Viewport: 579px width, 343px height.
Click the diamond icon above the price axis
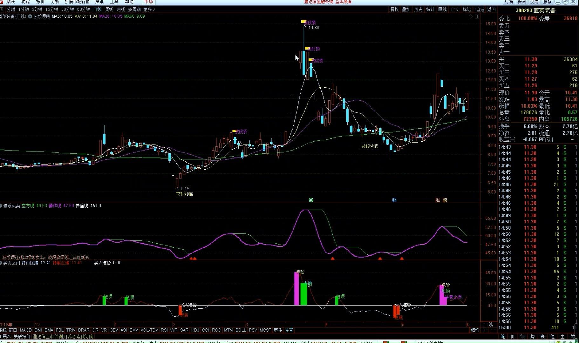tap(471, 17)
